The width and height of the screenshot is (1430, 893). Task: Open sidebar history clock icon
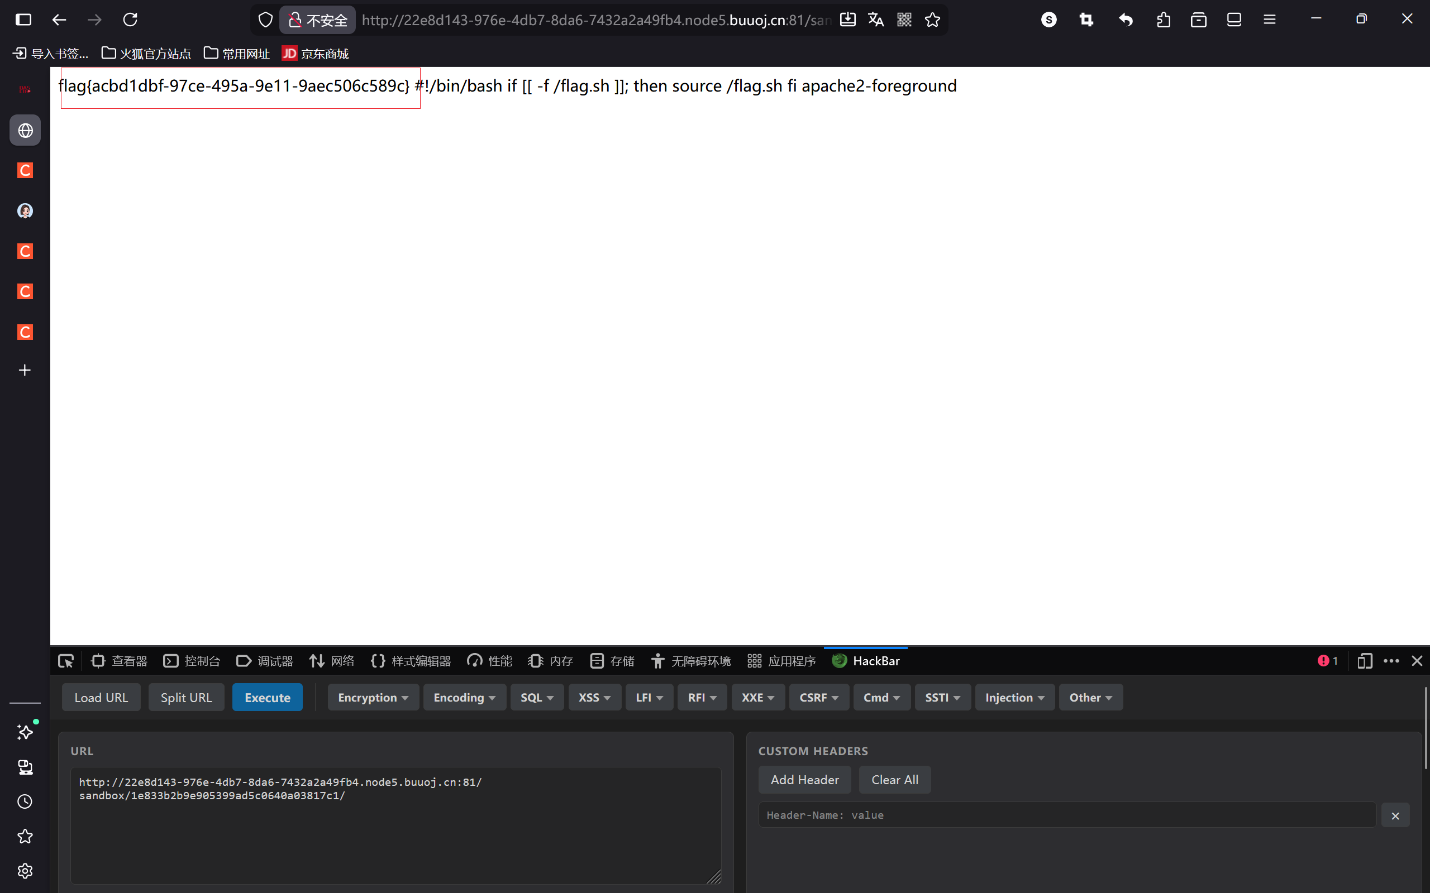pyautogui.click(x=25, y=801)
